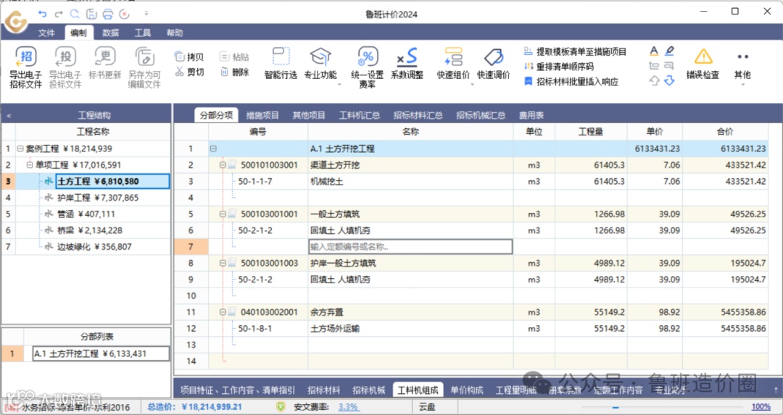Click the blue move-down arrow icon
The width and height of the screenshot is (783, 415).
670,80
